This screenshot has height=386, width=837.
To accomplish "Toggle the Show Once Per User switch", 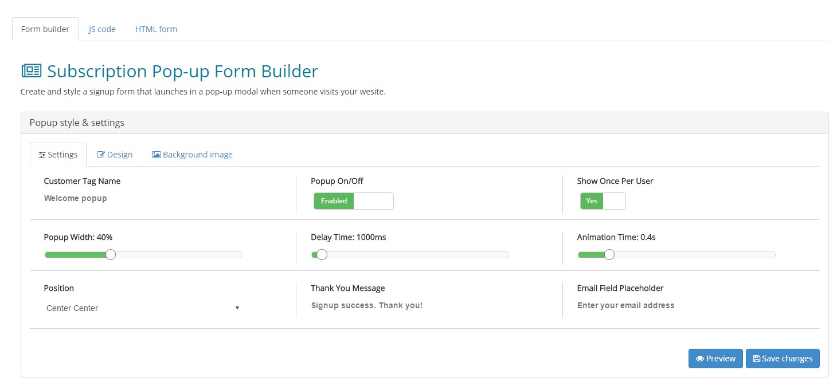I will pyautogui.click(x=603, y=201).
